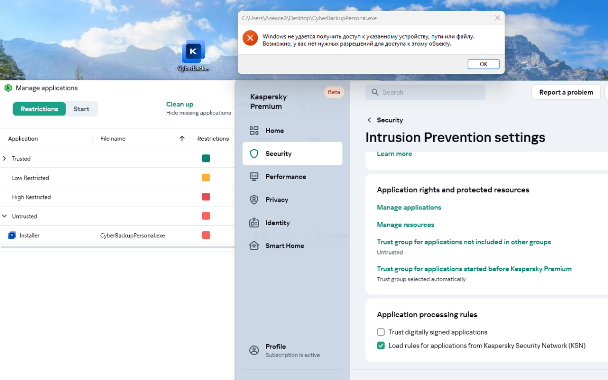Confirm the access error dialog with OK
The height and width of the screenshot is (380, 608).
tap(483, 64)
